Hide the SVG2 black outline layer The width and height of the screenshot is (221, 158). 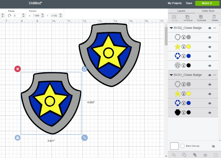click(210, 66)
